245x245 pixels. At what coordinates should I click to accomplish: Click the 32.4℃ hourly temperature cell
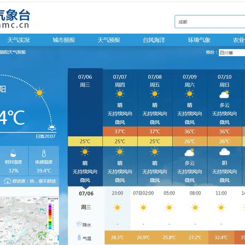point(221,237)
